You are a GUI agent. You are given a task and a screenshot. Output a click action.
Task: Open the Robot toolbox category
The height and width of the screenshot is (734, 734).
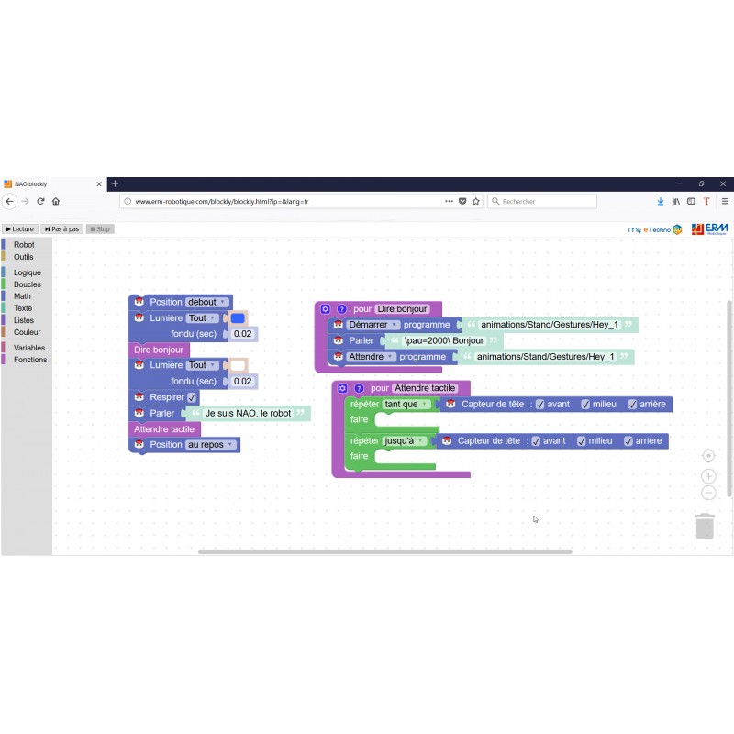[24, 245]
